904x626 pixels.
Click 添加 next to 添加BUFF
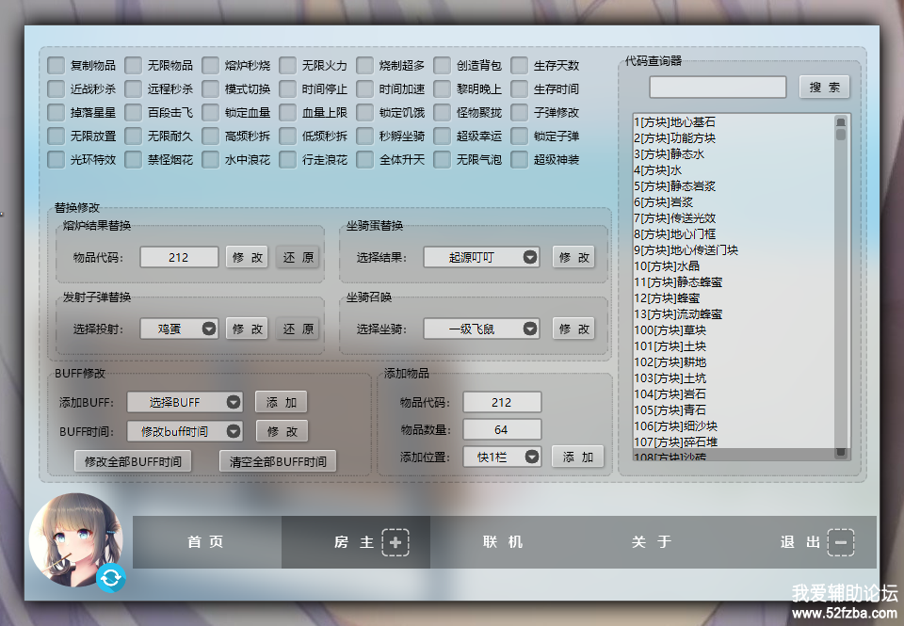coord(282,402)
